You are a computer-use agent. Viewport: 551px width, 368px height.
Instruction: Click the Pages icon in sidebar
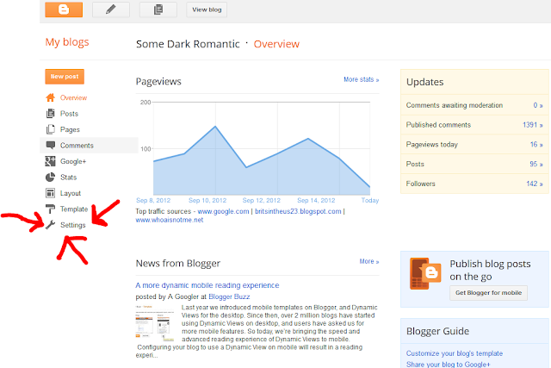click(50, 129)
